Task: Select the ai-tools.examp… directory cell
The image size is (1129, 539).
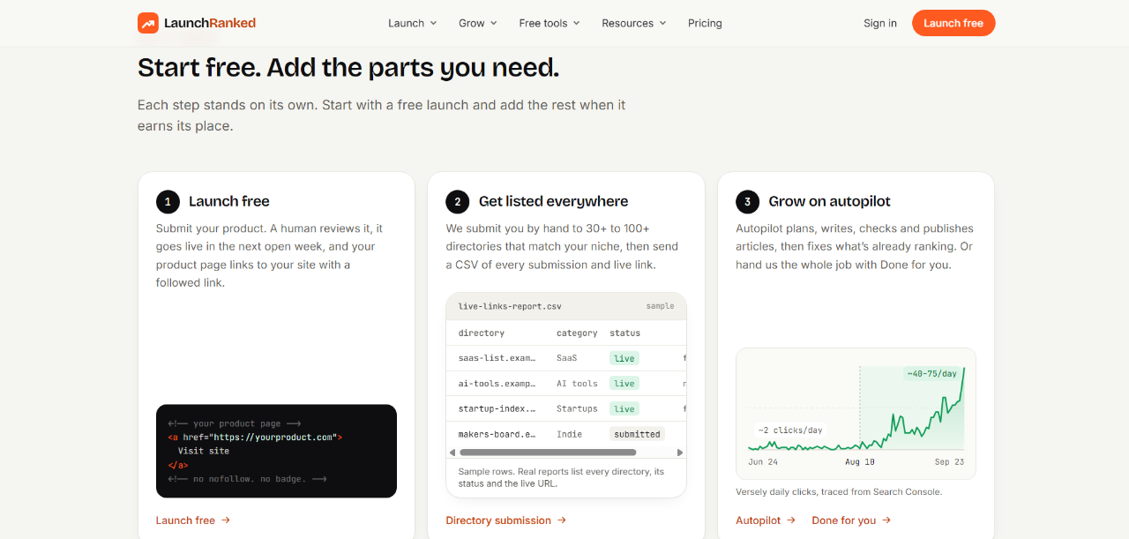Action: click(x=497, y=384)
